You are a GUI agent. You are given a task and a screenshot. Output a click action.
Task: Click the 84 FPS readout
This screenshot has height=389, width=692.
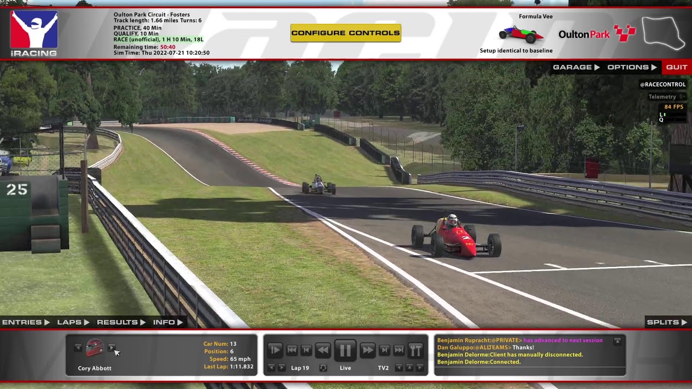(x=674, y=107)
